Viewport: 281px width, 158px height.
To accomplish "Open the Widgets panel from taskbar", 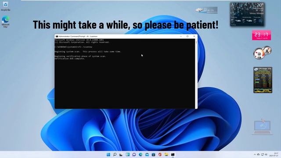I will point(128,154).
